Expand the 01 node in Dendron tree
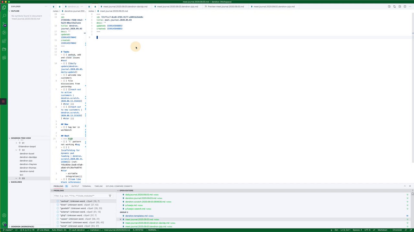 pos(16,143)
